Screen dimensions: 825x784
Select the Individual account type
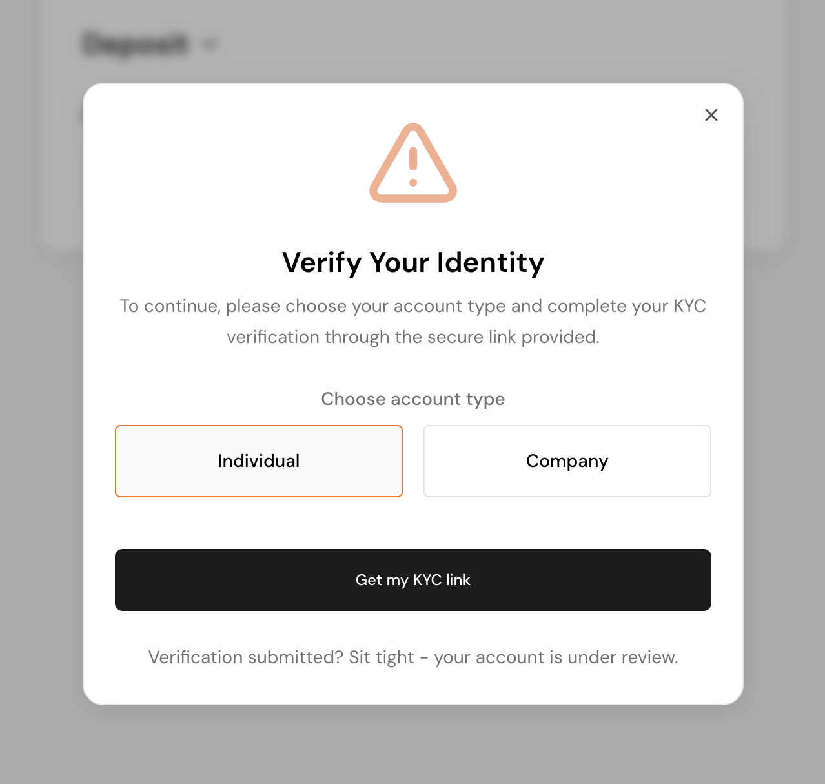click(259, 461)
